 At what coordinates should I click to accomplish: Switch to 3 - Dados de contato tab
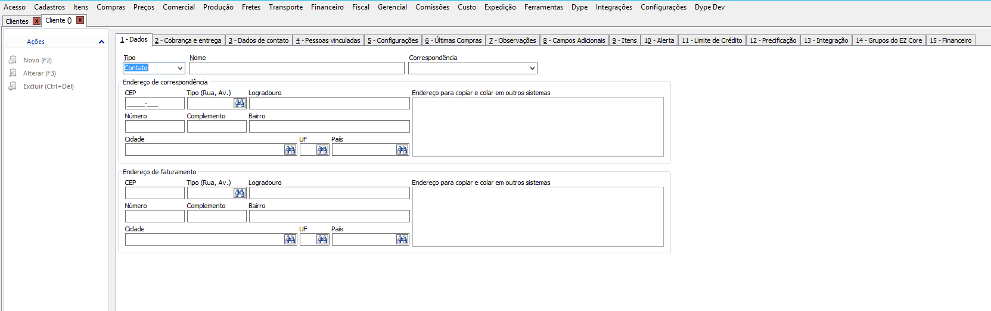point(259,40)
